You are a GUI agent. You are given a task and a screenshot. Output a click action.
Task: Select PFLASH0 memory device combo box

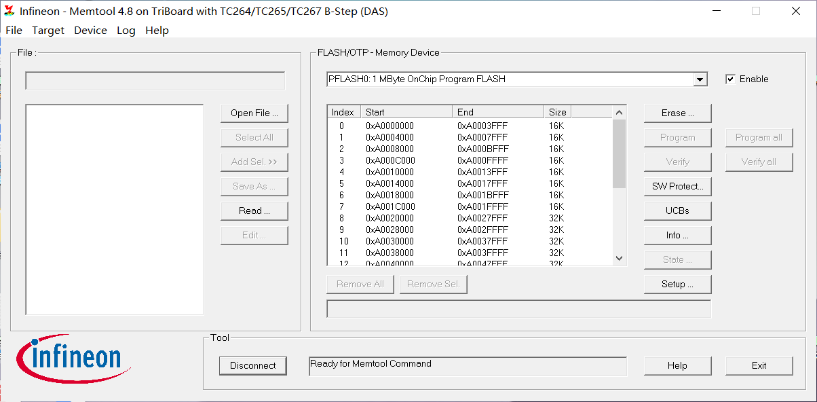[x=502, y=79]
